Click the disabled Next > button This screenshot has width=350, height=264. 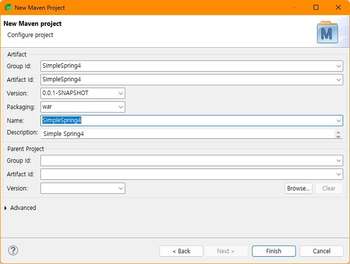click(x=226, y=251)
